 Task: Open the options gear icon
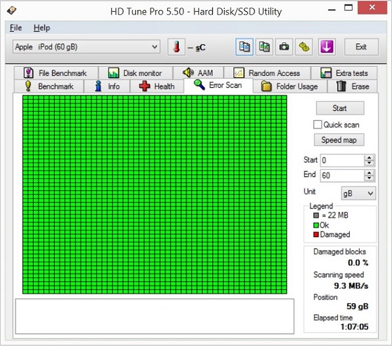(x=304, y=47)
